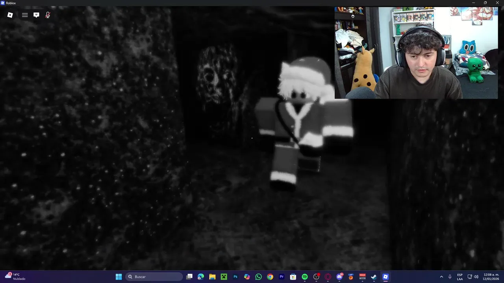
Task: Open Voicemeeter from the taskbar
Action: point(362,277)
